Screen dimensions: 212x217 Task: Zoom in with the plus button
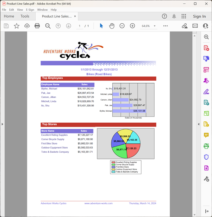[x=132, y=26]
